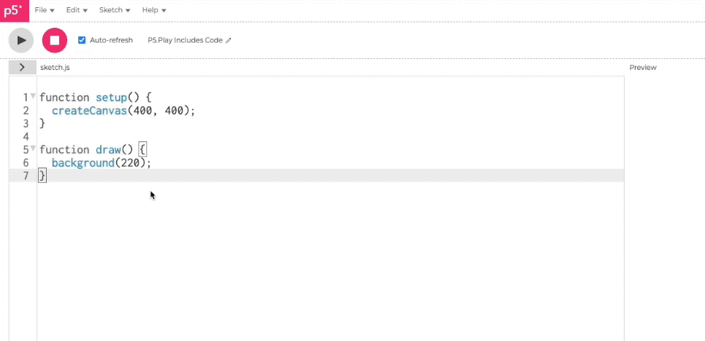Expand the file sidebar with the chevron
The image size is (705, 341).
pyautogui.click(x=23, y=67)
